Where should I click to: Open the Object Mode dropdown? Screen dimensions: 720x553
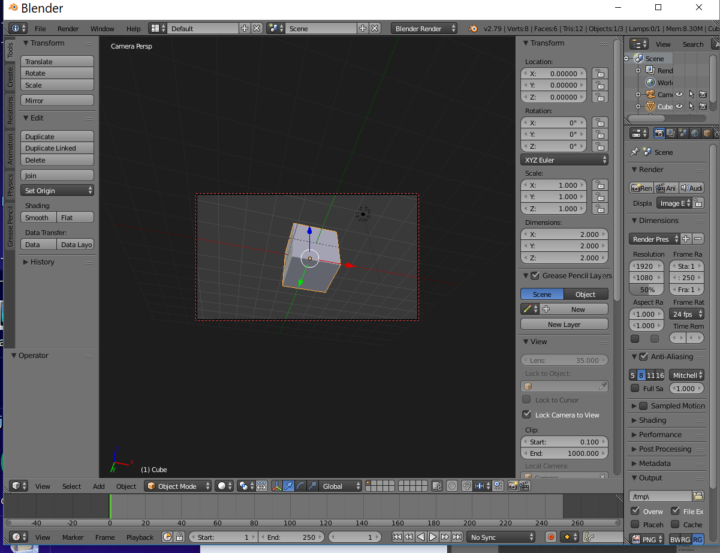(x=178, y=486)
